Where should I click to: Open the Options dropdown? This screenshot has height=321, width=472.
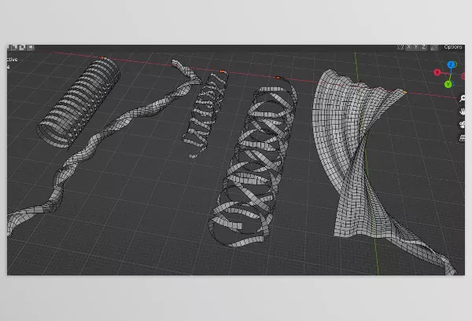click(453, 48)
